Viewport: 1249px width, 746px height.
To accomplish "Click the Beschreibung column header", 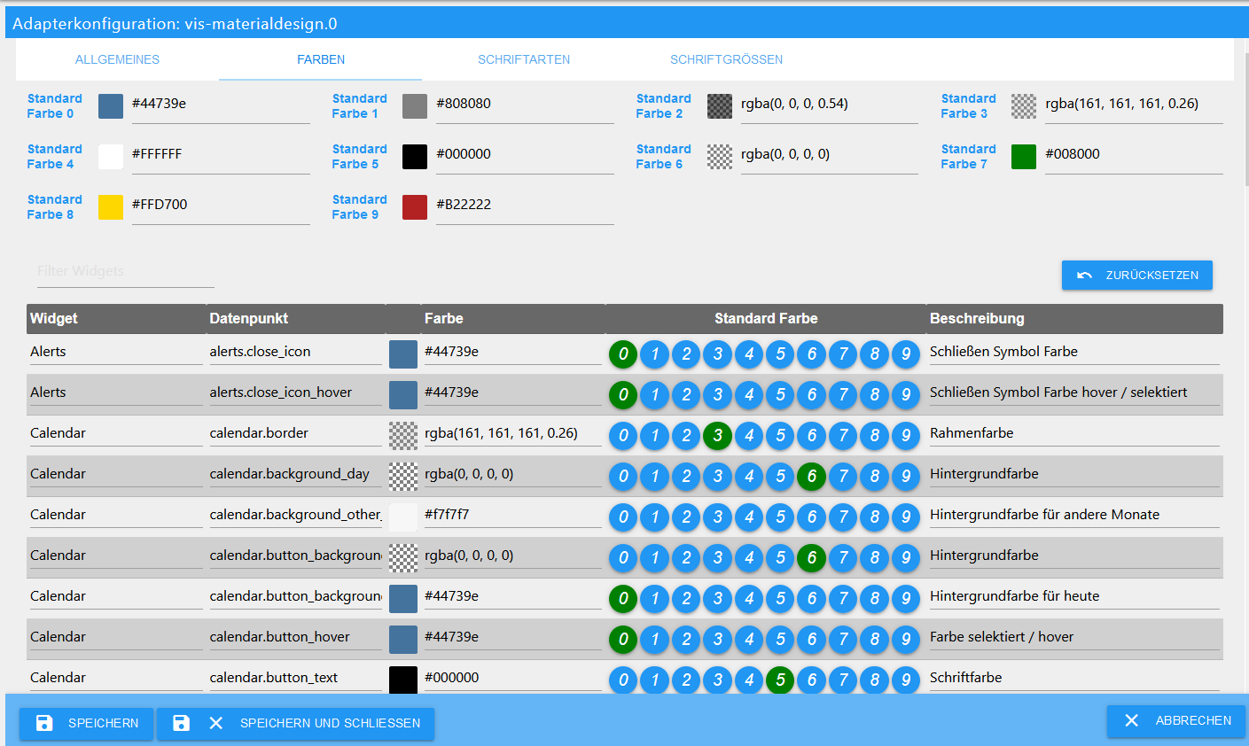I will click(x=1074, y=319).
